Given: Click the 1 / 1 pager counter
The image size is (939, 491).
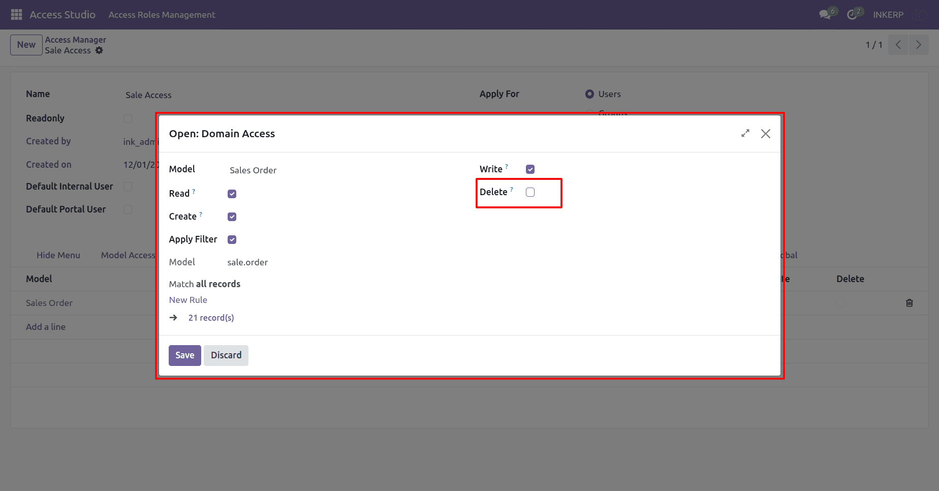Looking at the screenshot, I should point(874,45).
